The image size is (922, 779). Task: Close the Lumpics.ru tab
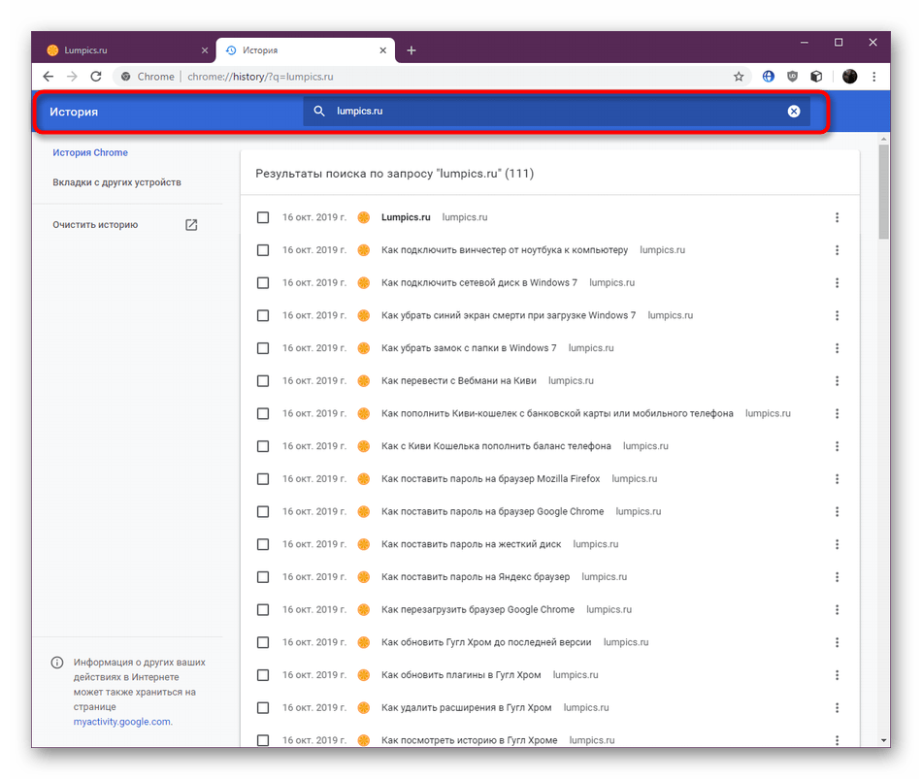[x=205, y=50]
